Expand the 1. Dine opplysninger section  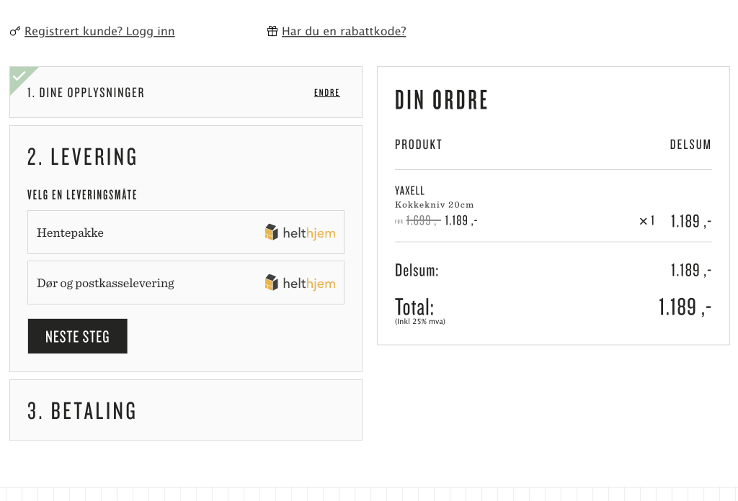(x=86, y=93)
